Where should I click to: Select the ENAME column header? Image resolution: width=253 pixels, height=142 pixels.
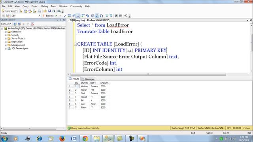[x=84, y=83]
